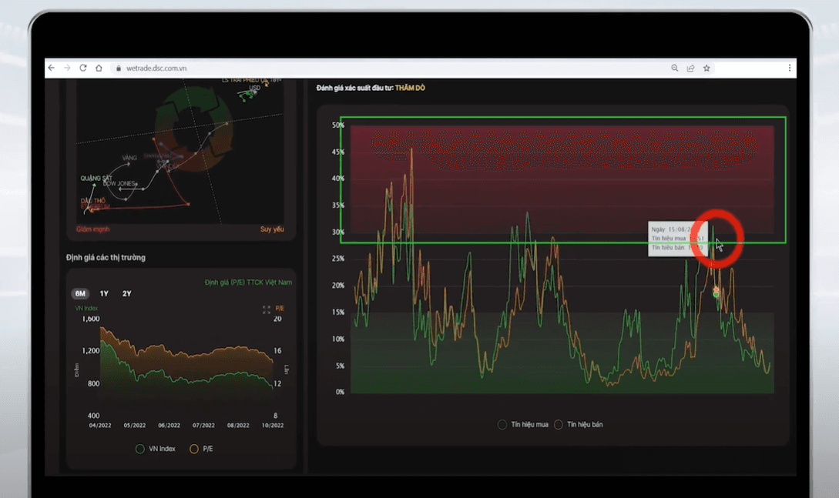This screenshot has height=498, width=839.
Task: Click the 'Định giá các thị trường' heading
Action: coord(106,258)
